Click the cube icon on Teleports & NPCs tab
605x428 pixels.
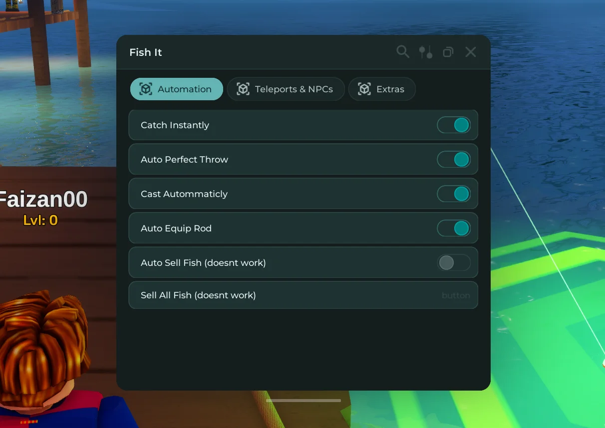coord(243,89)
